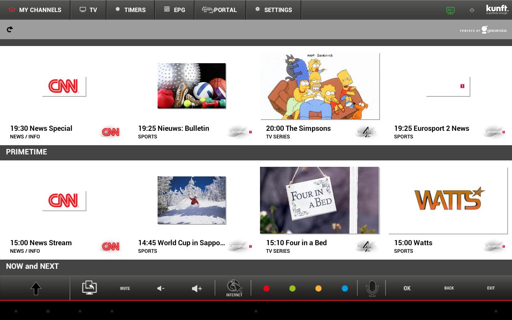Open the TIMERS tab
Viewport: 512px width, 320px height.
pyautogui.click(x=130, y=10)
